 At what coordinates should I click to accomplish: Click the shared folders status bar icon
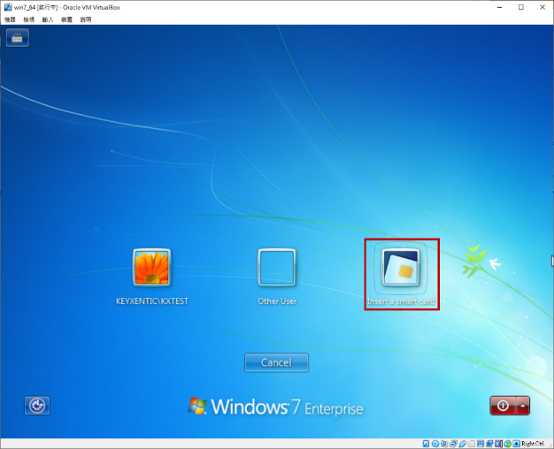[471, 444]
